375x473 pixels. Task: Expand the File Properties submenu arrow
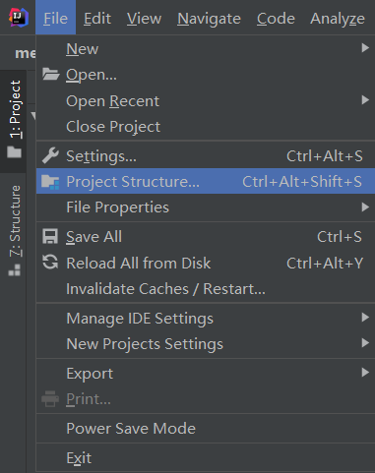(365, 207)
